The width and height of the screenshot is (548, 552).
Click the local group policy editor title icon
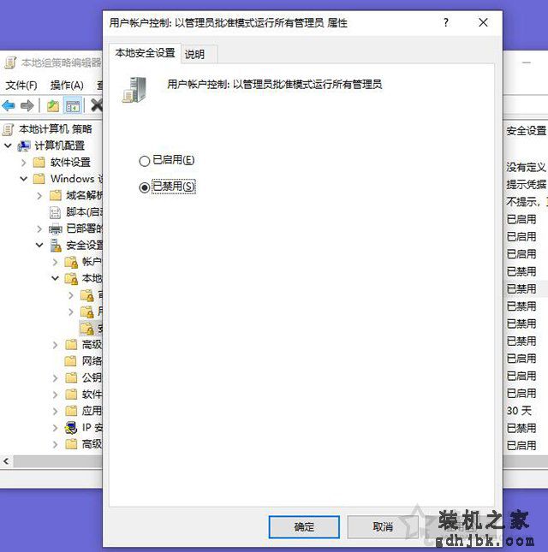pos(10,62)
